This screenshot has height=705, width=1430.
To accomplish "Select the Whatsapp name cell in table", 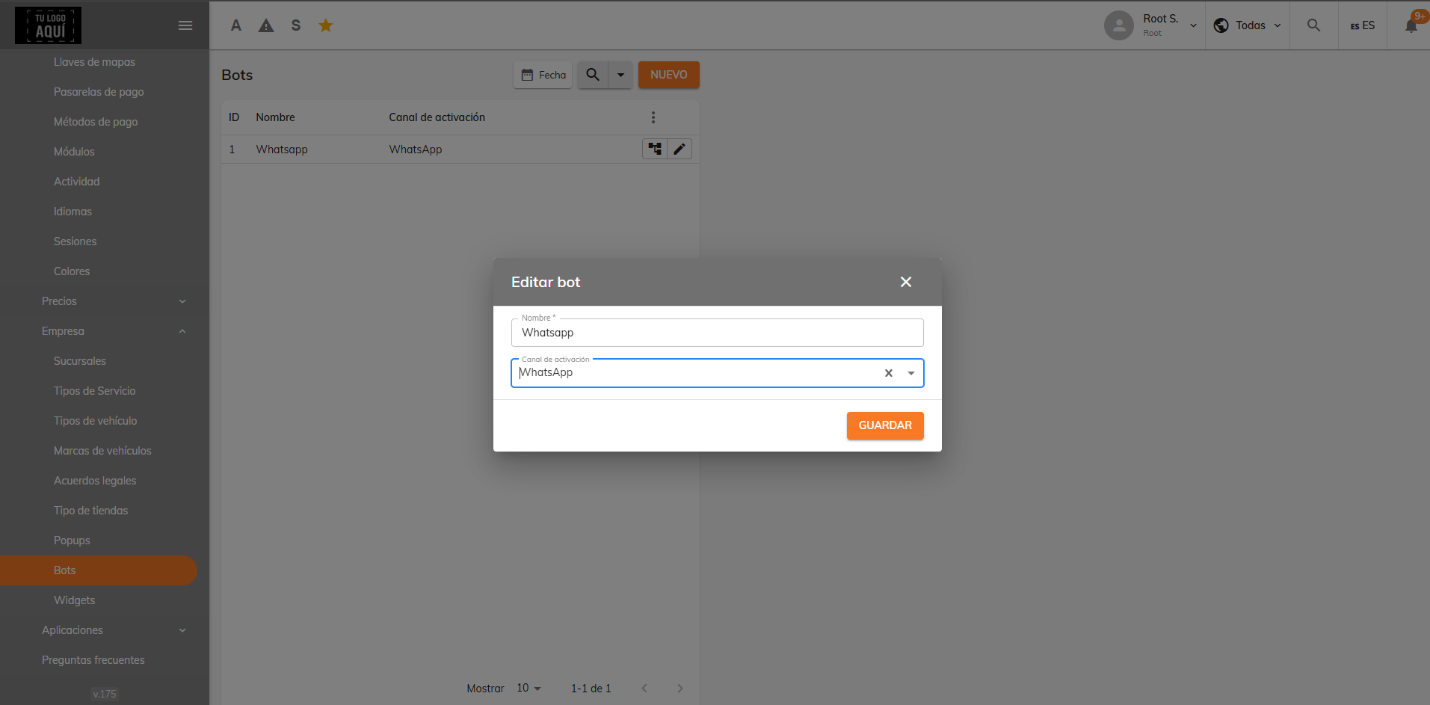I will (x=282, y=150).
